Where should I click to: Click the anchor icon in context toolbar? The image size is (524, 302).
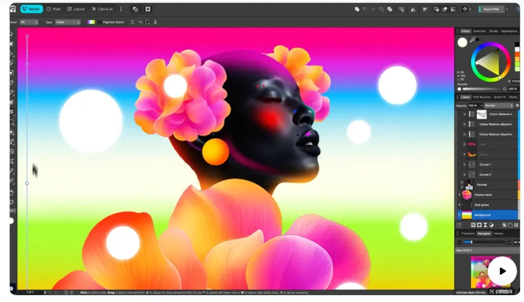click(x=155, y=22)
